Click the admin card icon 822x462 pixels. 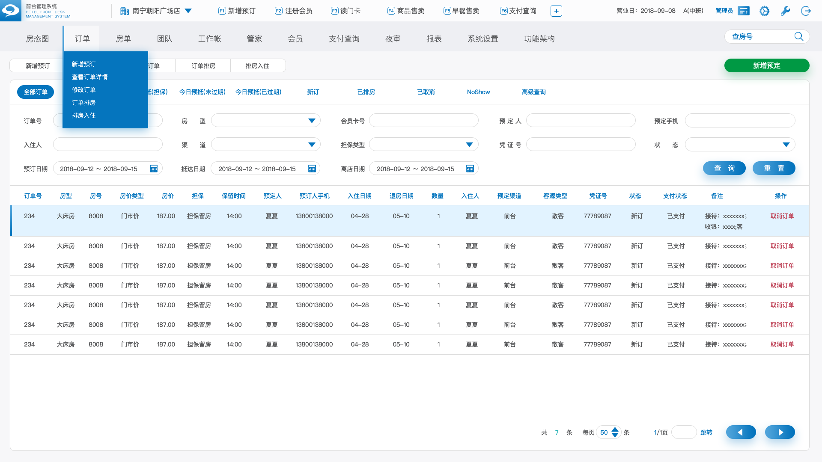[x=744, y=11]
